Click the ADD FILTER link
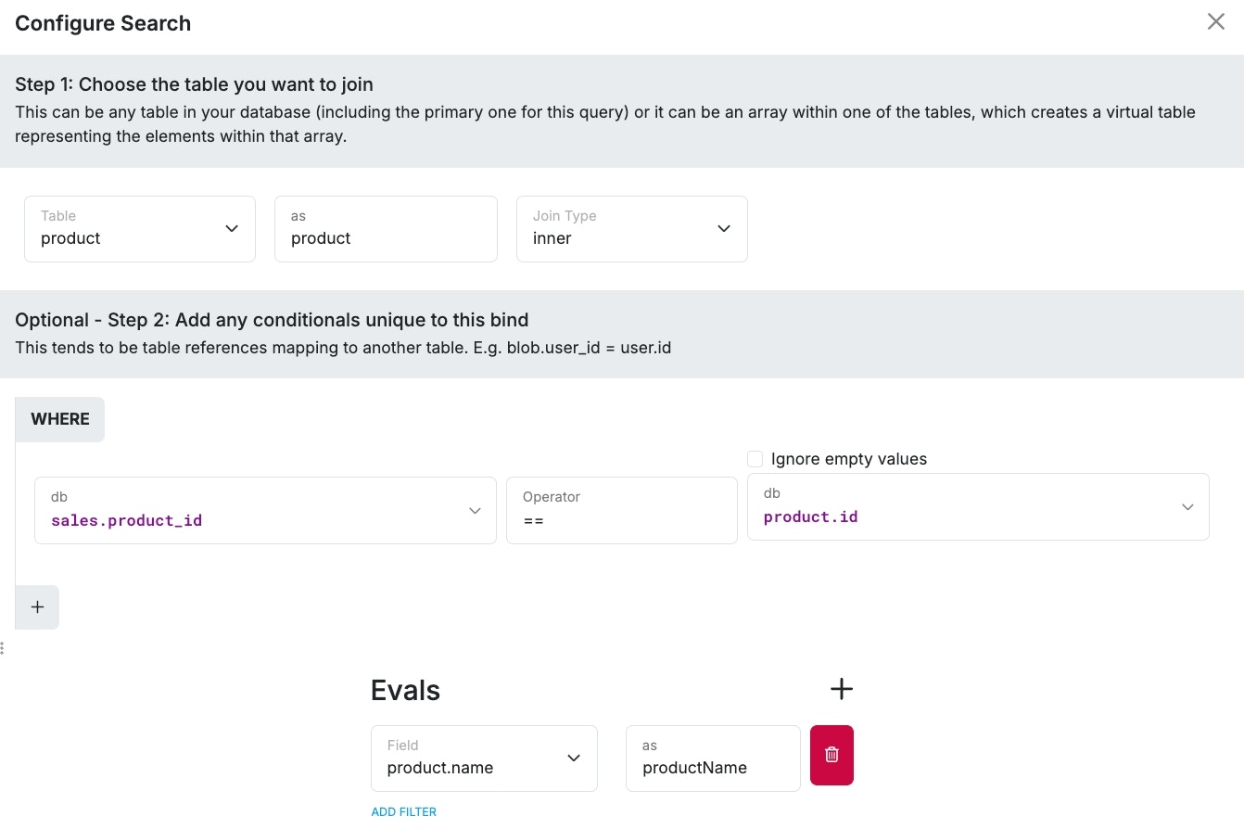1244x829 pixels. tap(403, 811)
